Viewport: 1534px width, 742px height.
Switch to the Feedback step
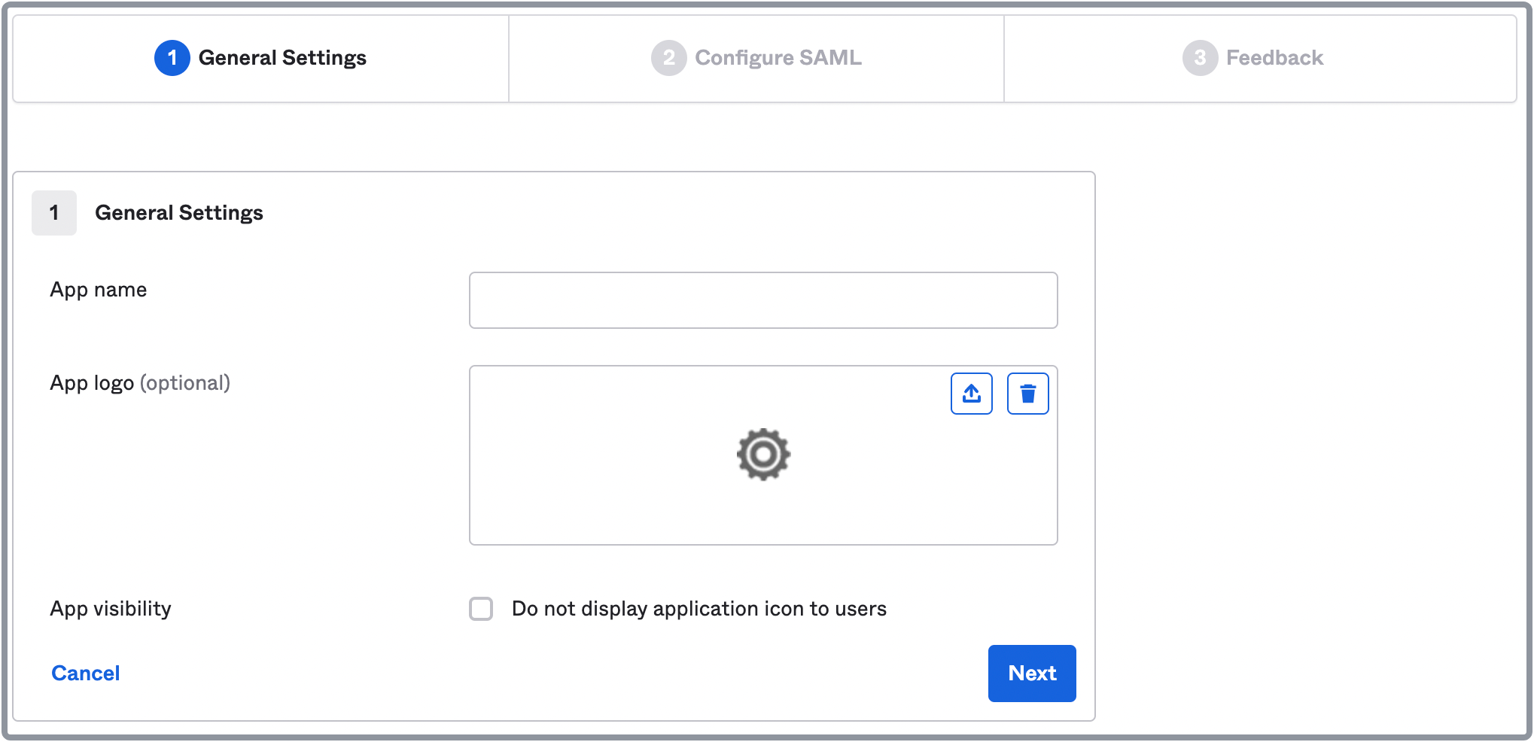click(x=1260, y=57)
